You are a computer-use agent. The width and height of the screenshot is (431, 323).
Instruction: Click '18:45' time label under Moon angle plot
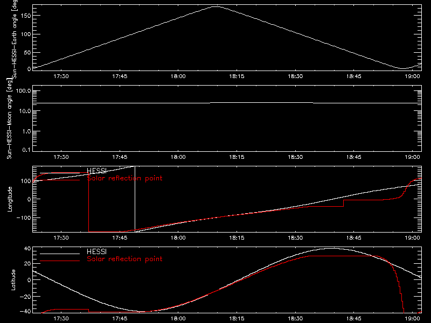click(354, 157)
